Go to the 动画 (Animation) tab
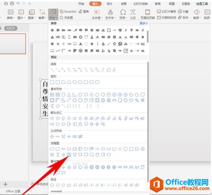This screenshot has width=212, height=195. coord(124,4)
